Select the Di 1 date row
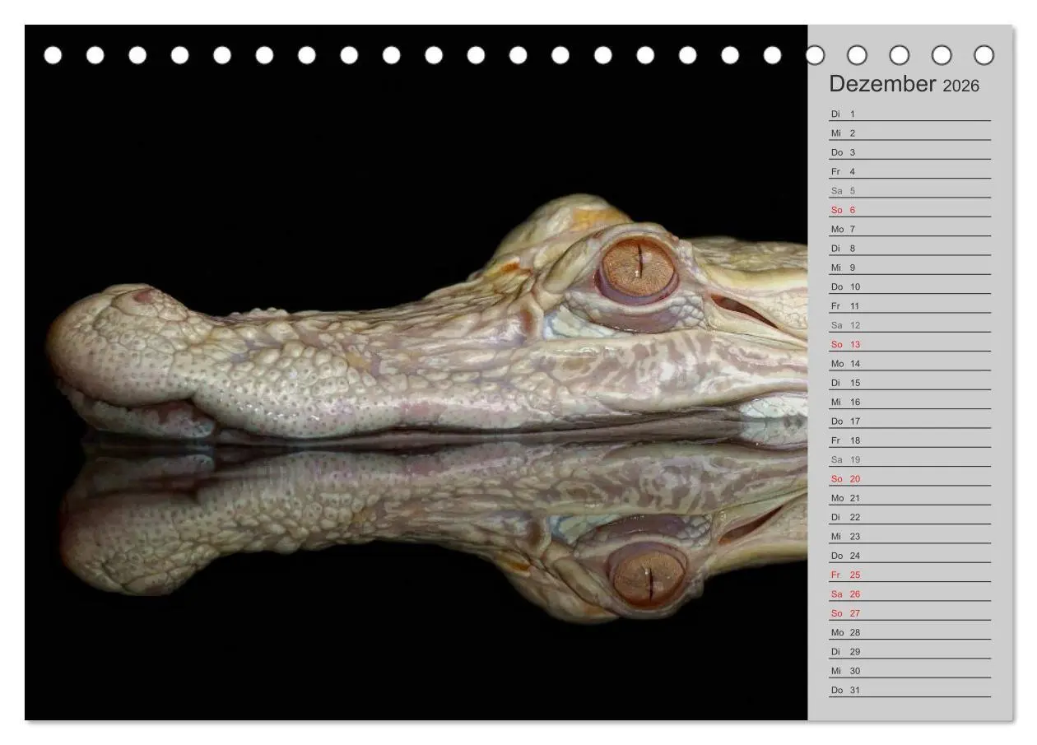This screenshot has width=1037, height=745. tap(909, 114)
